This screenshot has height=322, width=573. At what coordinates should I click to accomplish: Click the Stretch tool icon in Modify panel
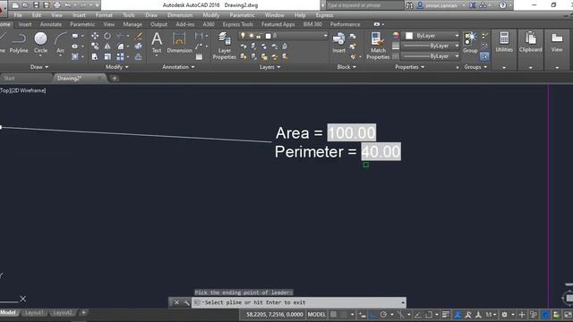95,56
